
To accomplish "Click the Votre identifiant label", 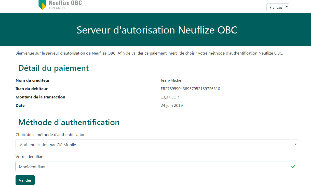I will (30, 157).
